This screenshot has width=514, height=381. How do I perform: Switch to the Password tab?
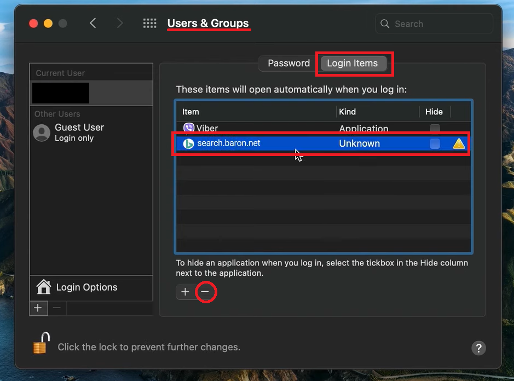(x=288, y=63)
